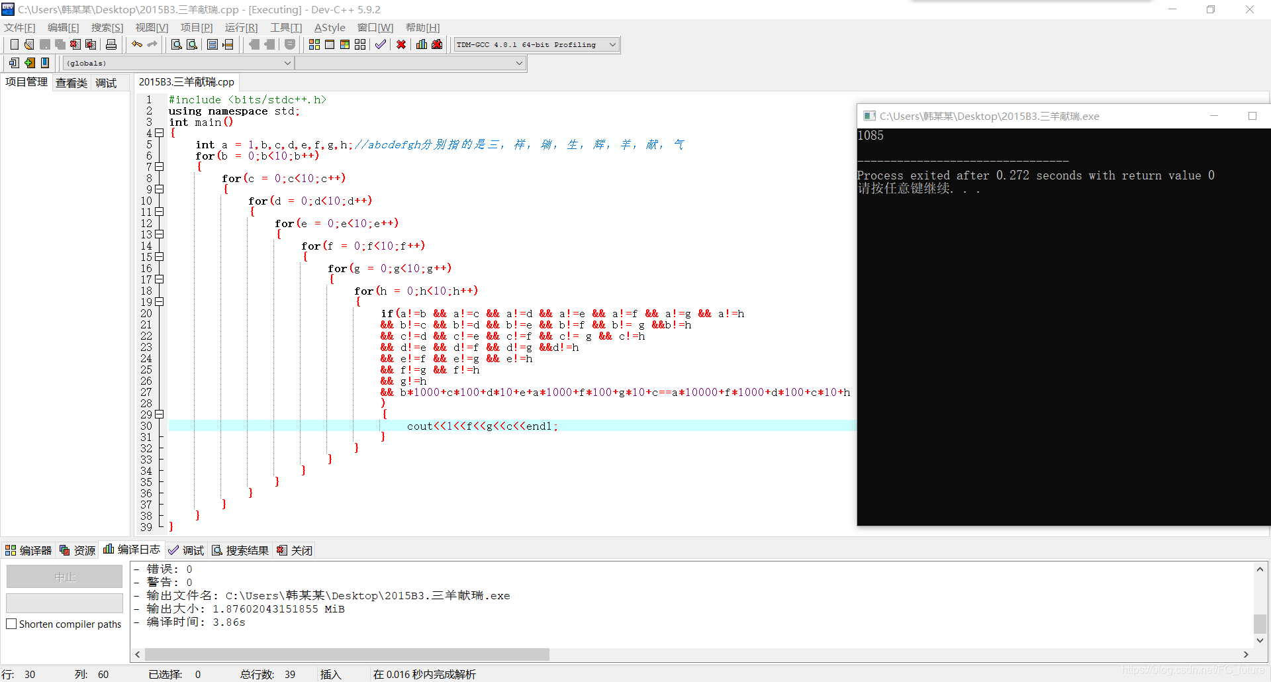Click the Rebuild All toolbar icon
The width and height of the screenshot is (1271, 682).
[x=360, y=44]
